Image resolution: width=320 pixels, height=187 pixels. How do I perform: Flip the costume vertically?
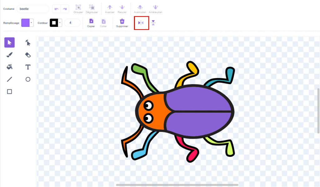(153, 23)
